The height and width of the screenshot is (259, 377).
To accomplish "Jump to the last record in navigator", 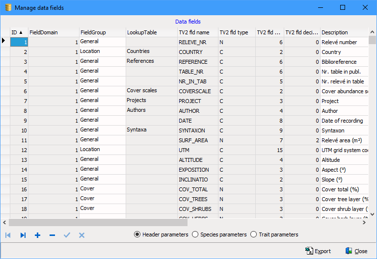I will [x=23, y=235].
